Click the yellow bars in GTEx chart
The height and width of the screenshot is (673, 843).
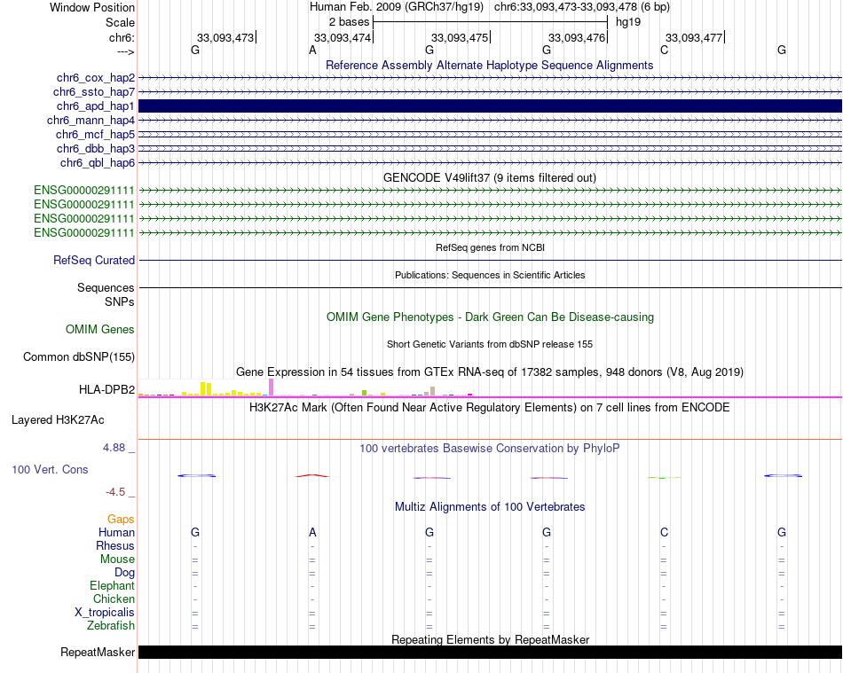206,389
